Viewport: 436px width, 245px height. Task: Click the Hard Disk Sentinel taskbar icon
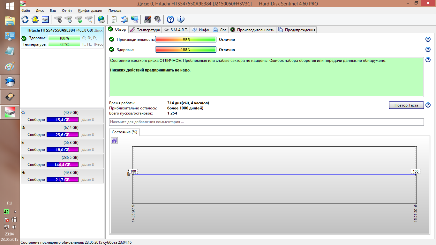[x=10, y=112]
